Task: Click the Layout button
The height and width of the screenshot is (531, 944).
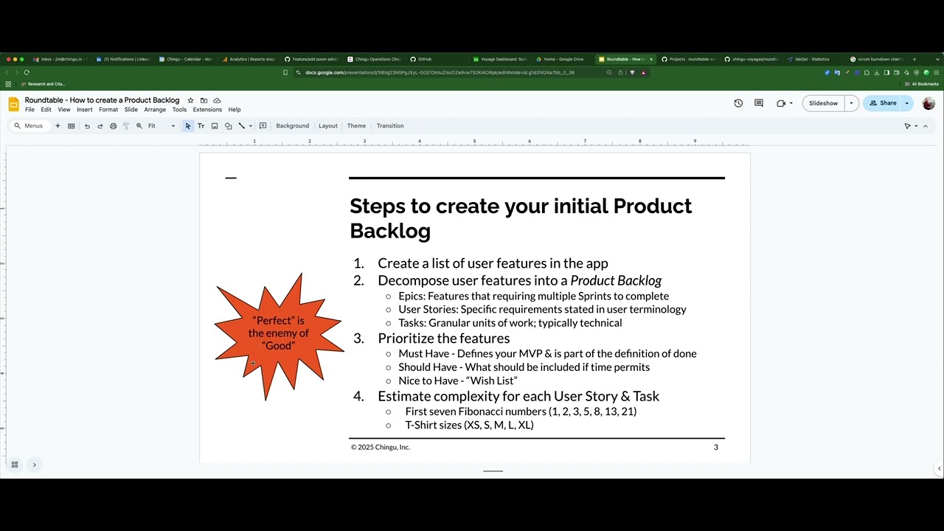Action: (328, 126)
